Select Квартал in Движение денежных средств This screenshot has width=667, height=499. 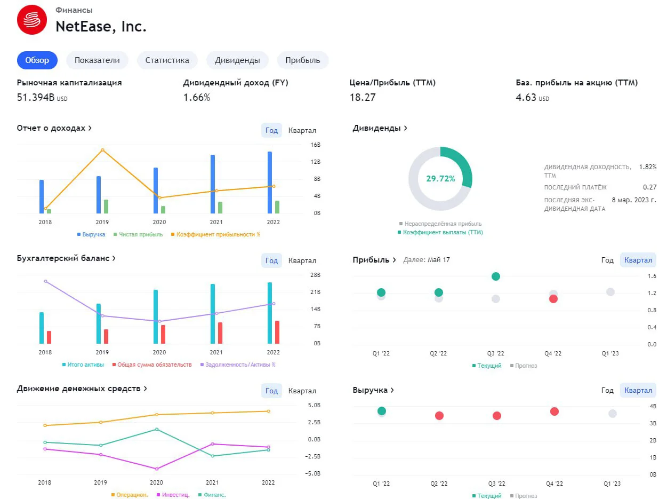click(x=302, y=391)
